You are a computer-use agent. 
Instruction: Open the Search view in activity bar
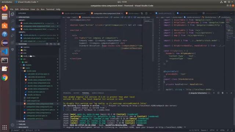click(x=13, y=21)
